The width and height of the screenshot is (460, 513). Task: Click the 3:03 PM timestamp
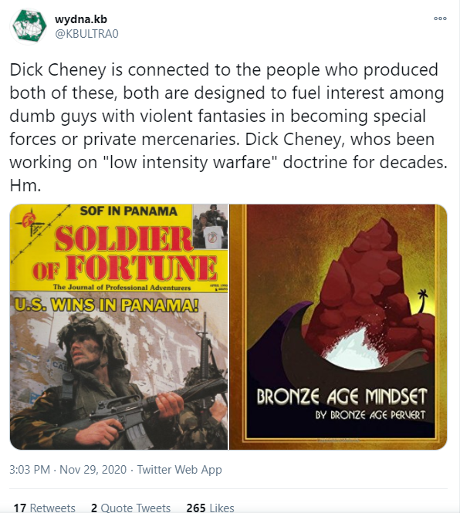click(x=29, y=470)
